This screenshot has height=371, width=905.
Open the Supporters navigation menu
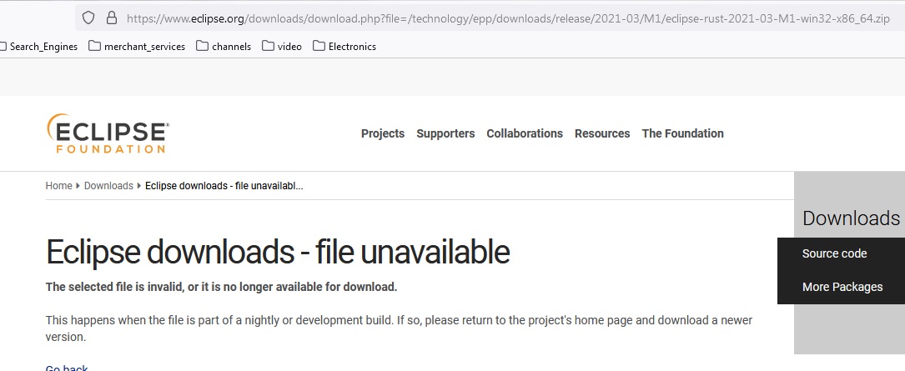445,133
